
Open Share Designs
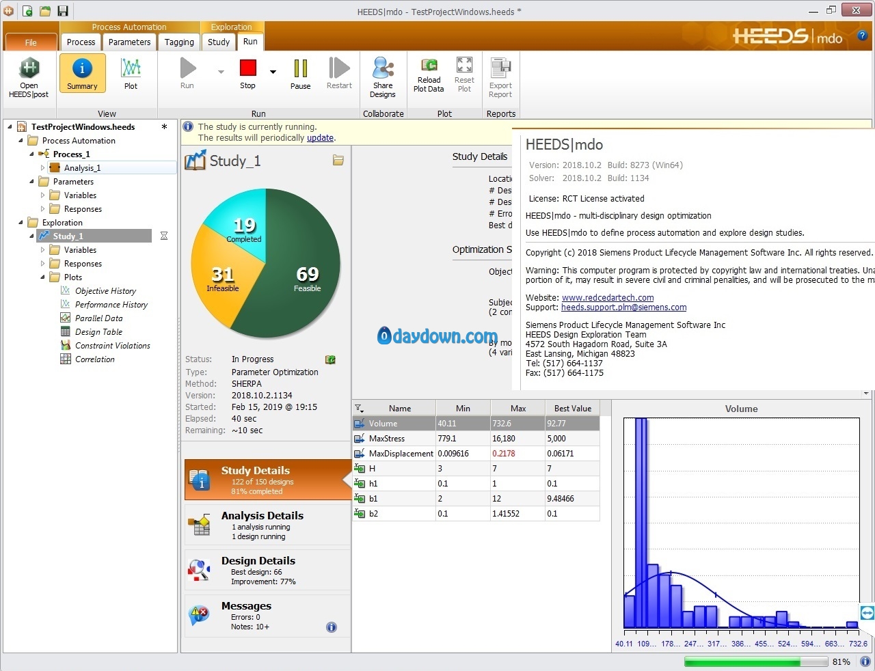tap(383, 78)
